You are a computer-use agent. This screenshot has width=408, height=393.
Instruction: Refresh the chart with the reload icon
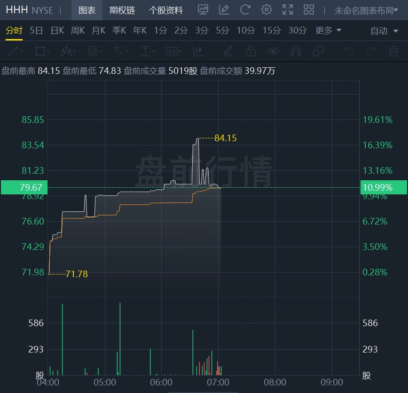pos(245,10)
